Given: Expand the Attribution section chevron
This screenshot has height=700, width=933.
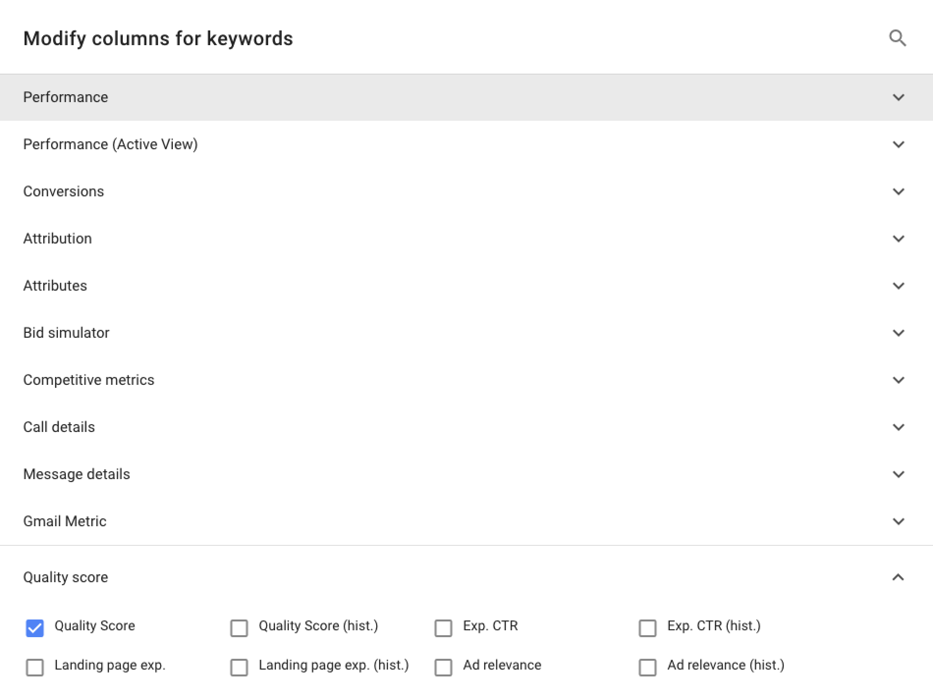Looking at the screenshot, I should (x=898, y=239).
